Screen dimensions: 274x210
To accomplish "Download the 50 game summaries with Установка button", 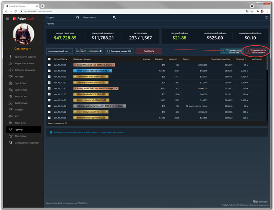I will point(231,51).
